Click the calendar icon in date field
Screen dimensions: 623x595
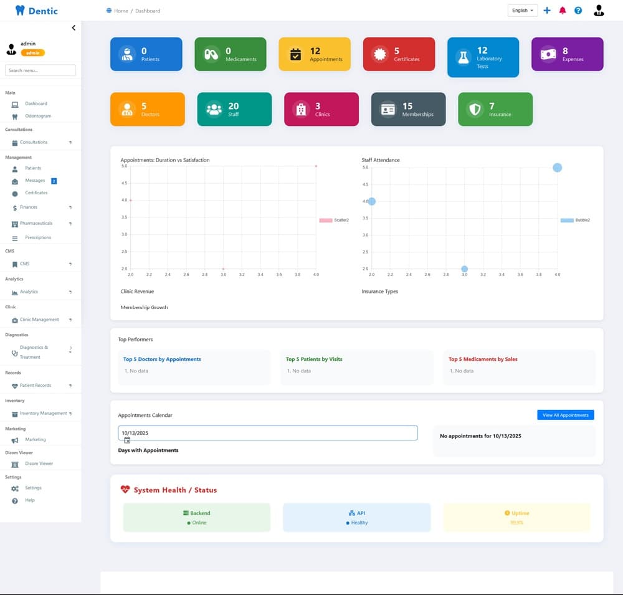point(127,440)
